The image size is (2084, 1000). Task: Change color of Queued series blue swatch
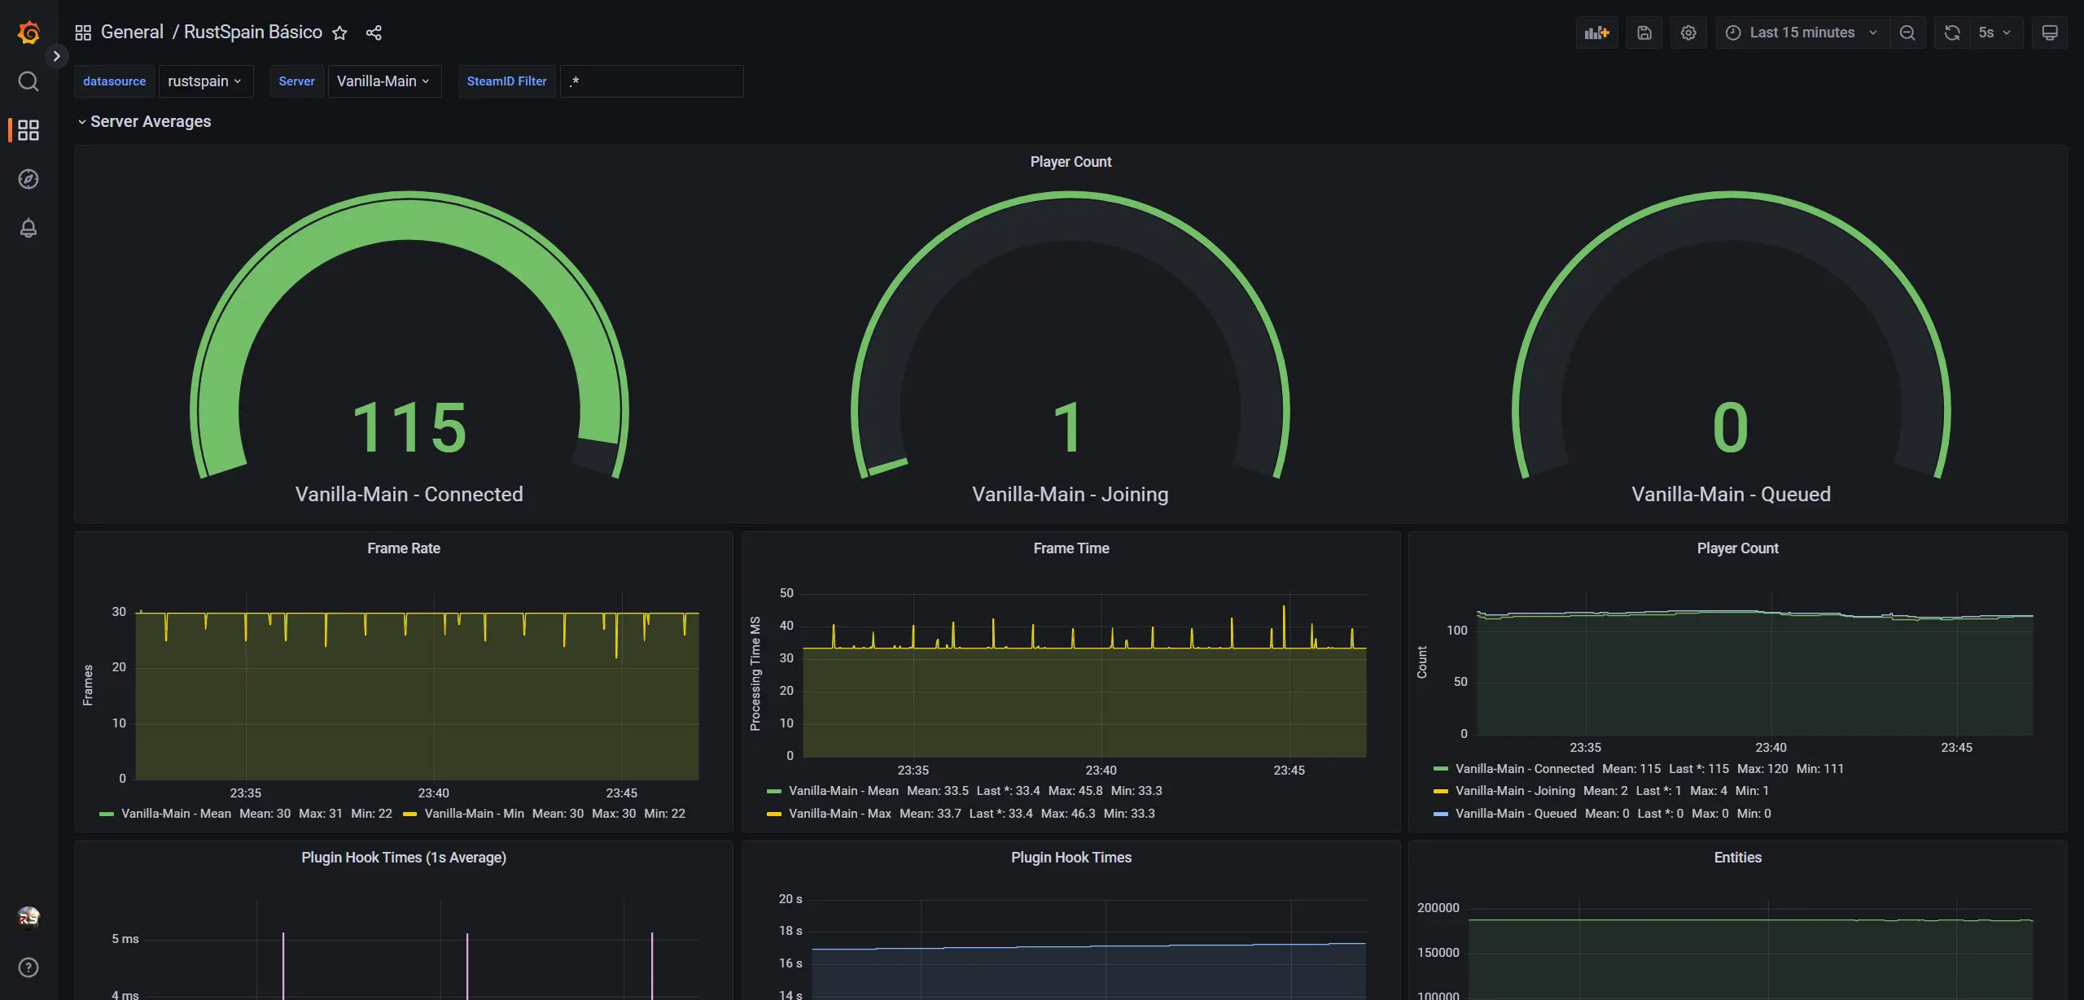(x=1440, y=814)
